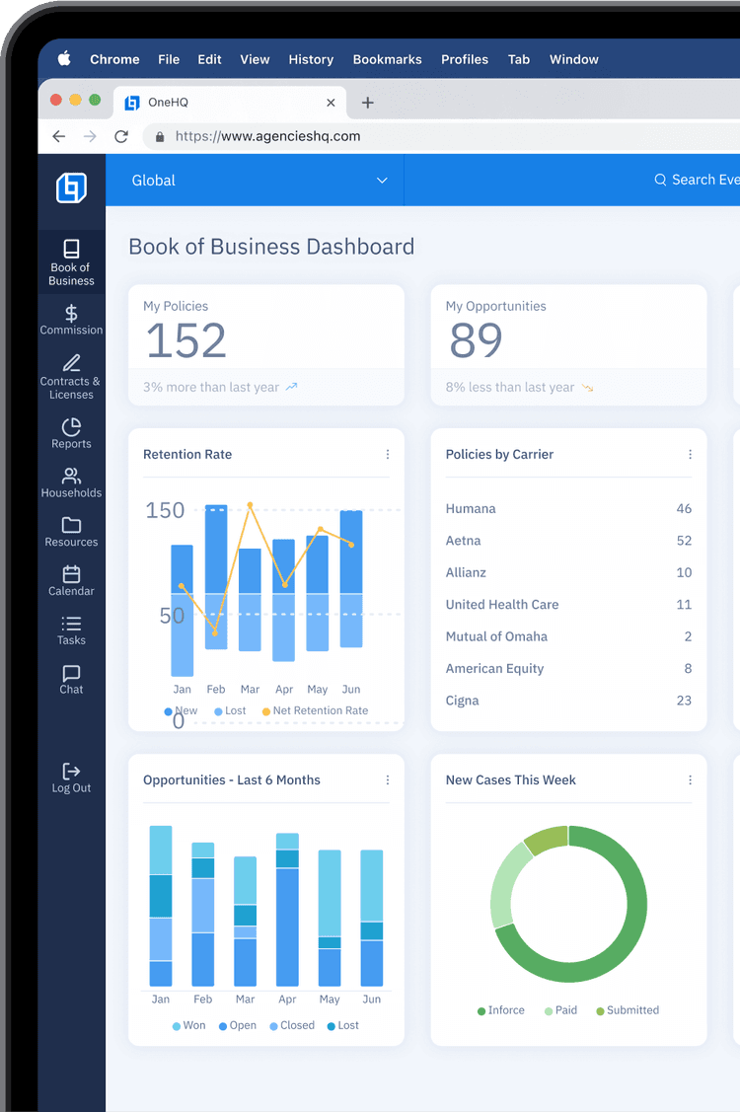The image size is (740, 1112).
Task: Open Contracts & Licenses pencil icon
Action: tap(71, 363)
